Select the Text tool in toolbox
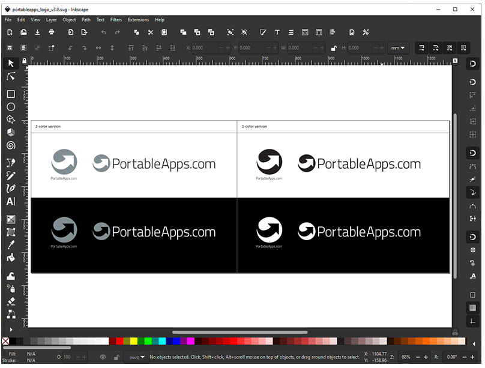Screen dimensions: 485x368 (11, 202)
